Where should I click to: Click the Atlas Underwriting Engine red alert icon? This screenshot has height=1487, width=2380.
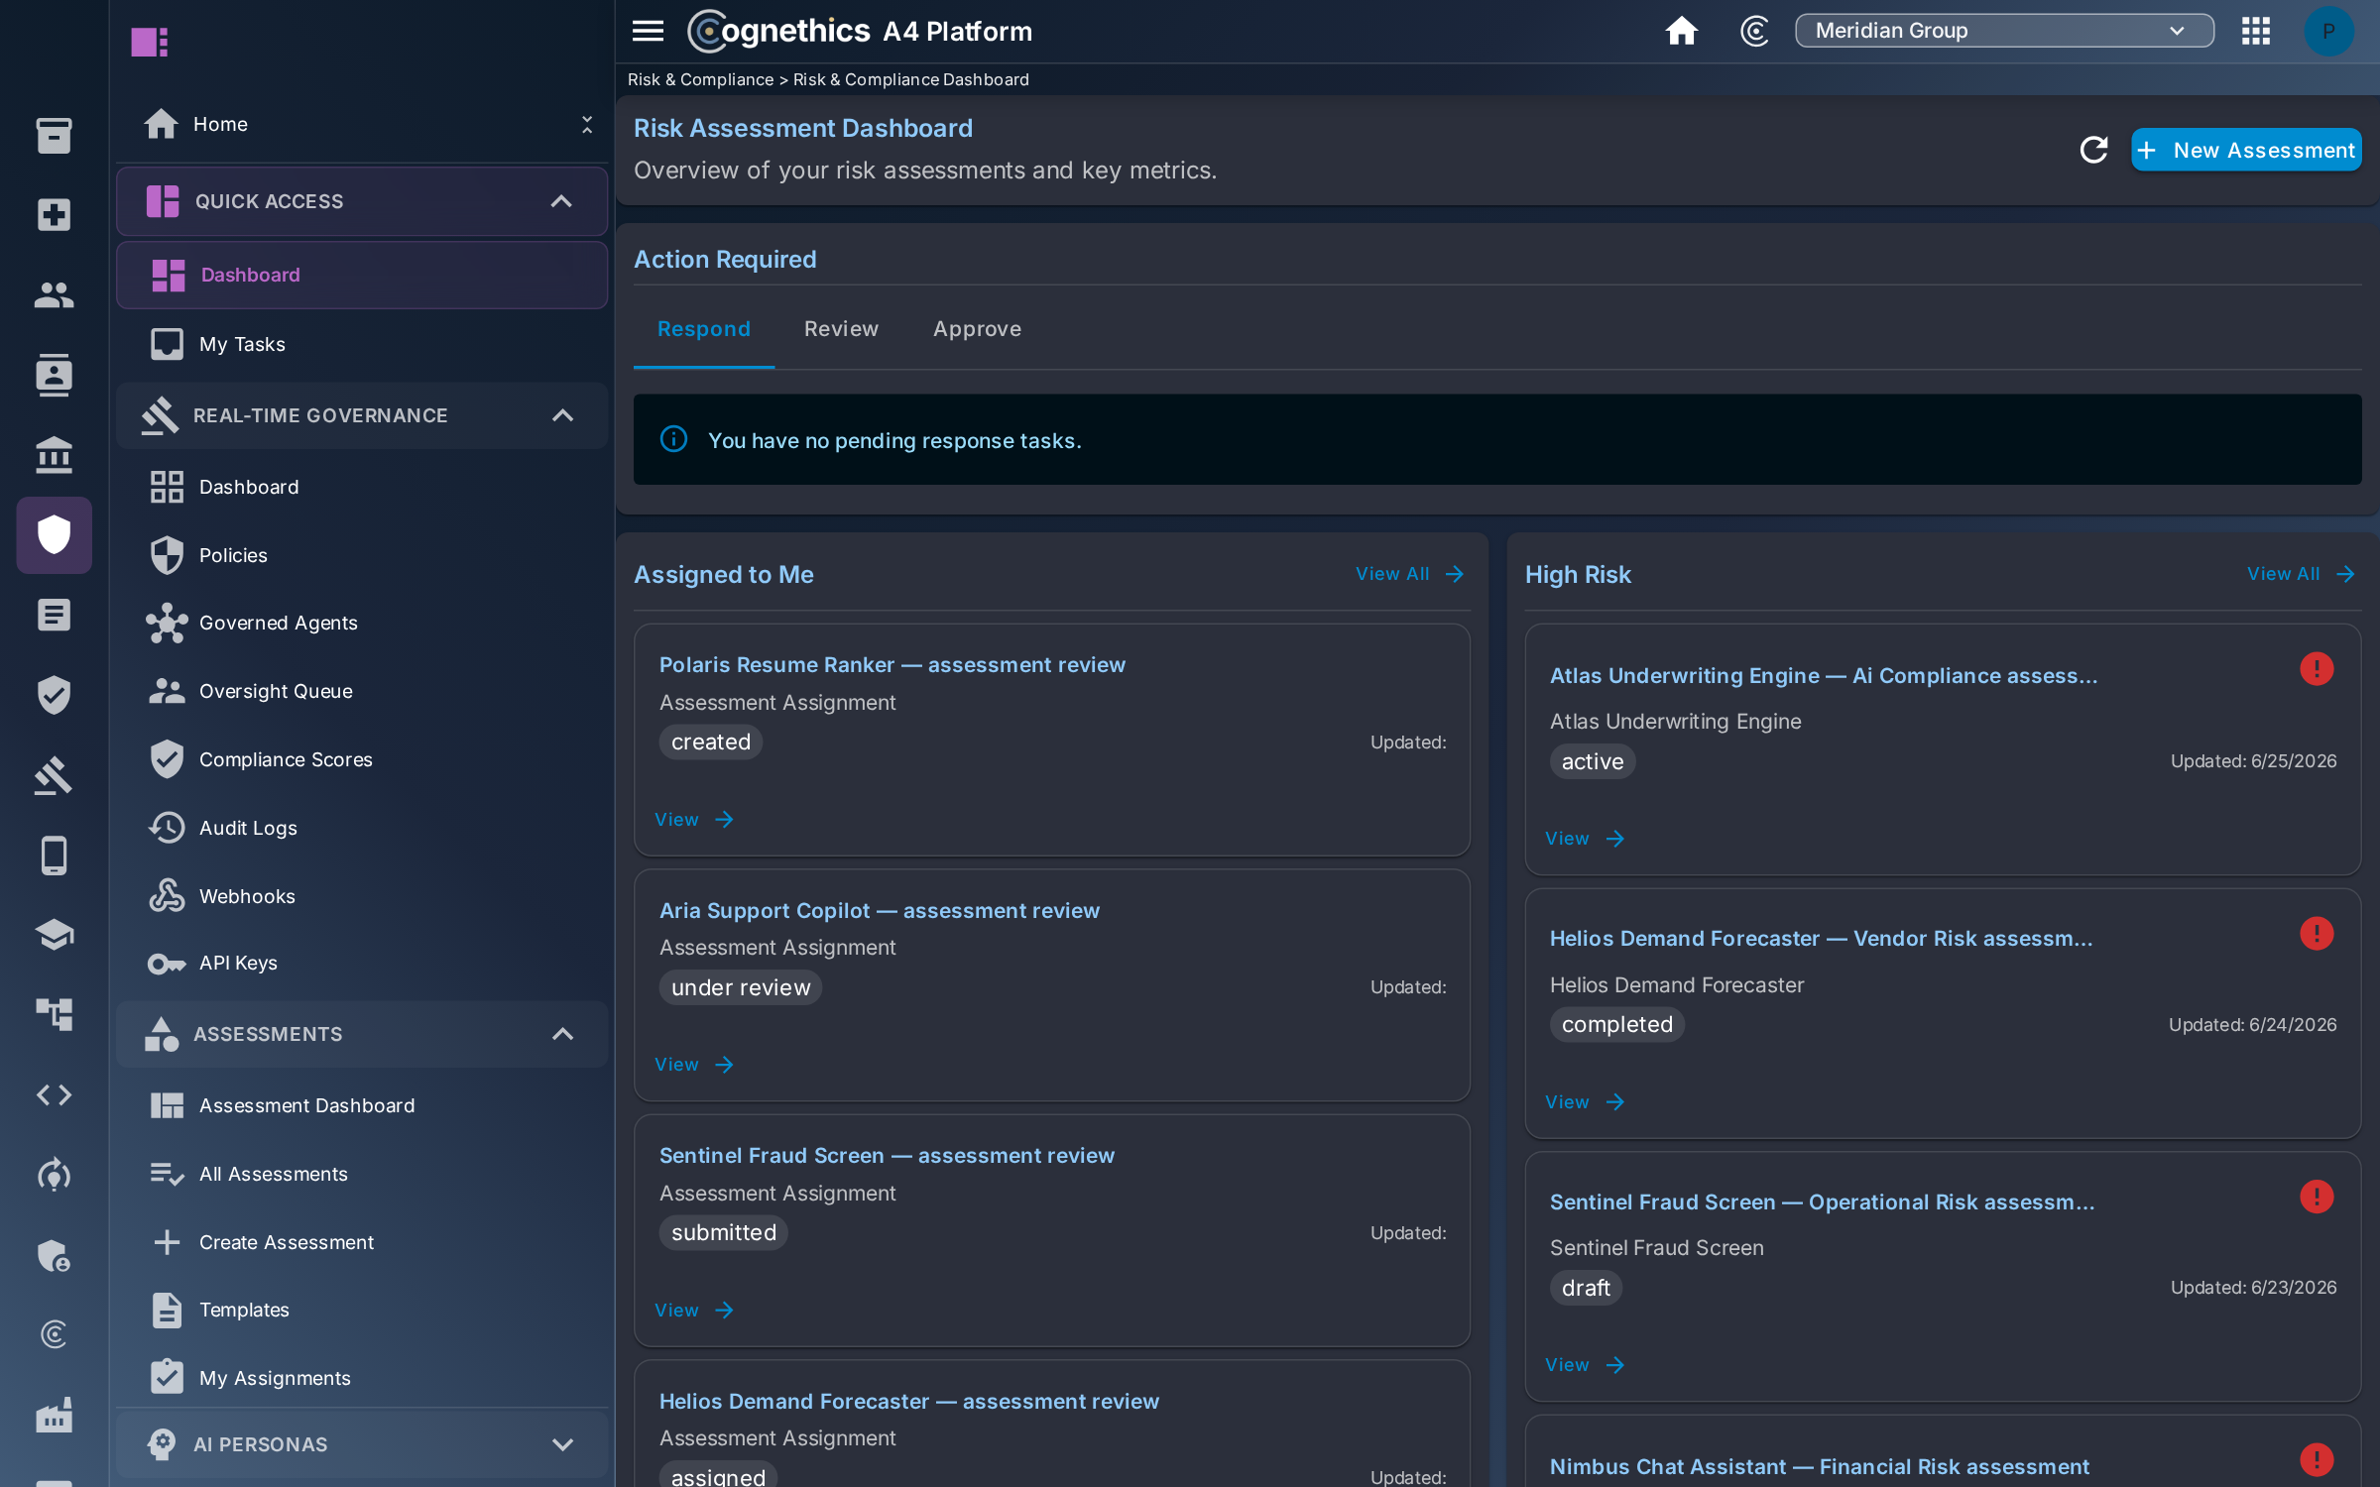pyautogui.click(x=2317, y=669)
